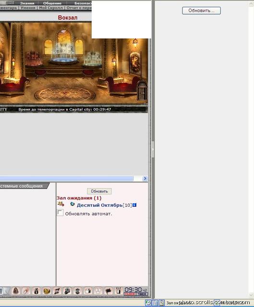
Task: Open the Общение menu
Action: pos(52,3)
